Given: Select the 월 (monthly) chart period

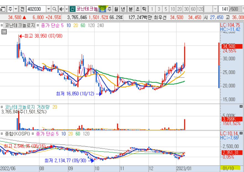Looking at the screenshot, I should (116, 9).
